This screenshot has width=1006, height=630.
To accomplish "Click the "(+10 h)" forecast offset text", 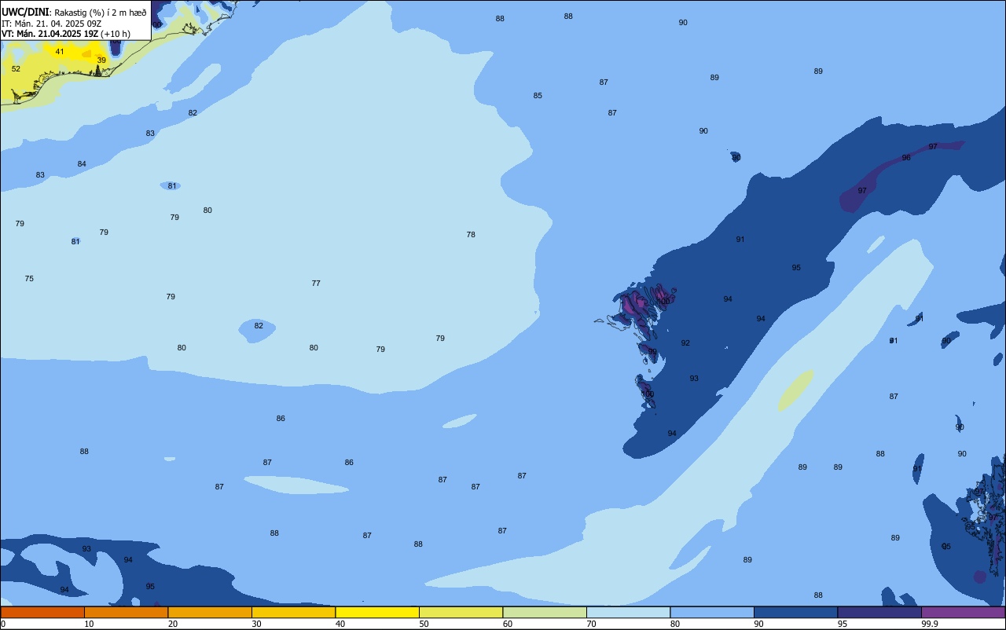I will click(116, 34).
